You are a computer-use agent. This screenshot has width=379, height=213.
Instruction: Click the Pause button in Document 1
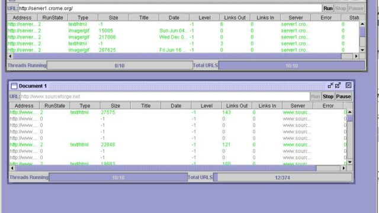(x=343, y=96)
